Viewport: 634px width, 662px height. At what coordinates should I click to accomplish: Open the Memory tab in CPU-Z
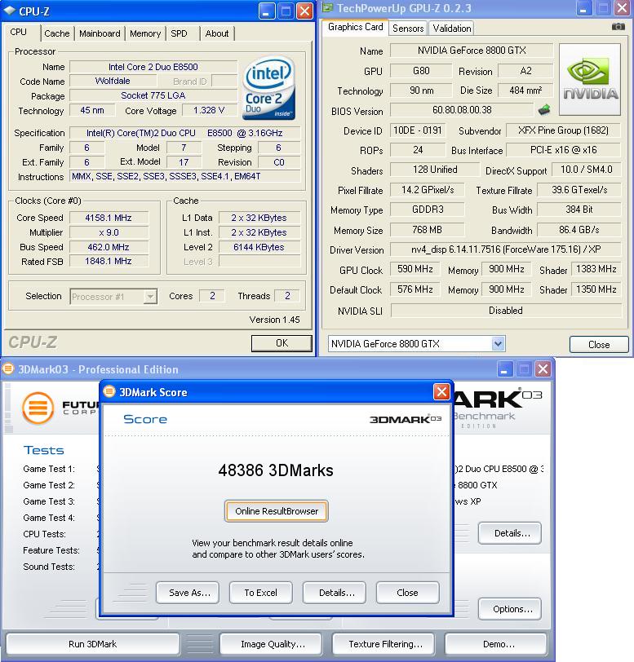tap(145, 33)
